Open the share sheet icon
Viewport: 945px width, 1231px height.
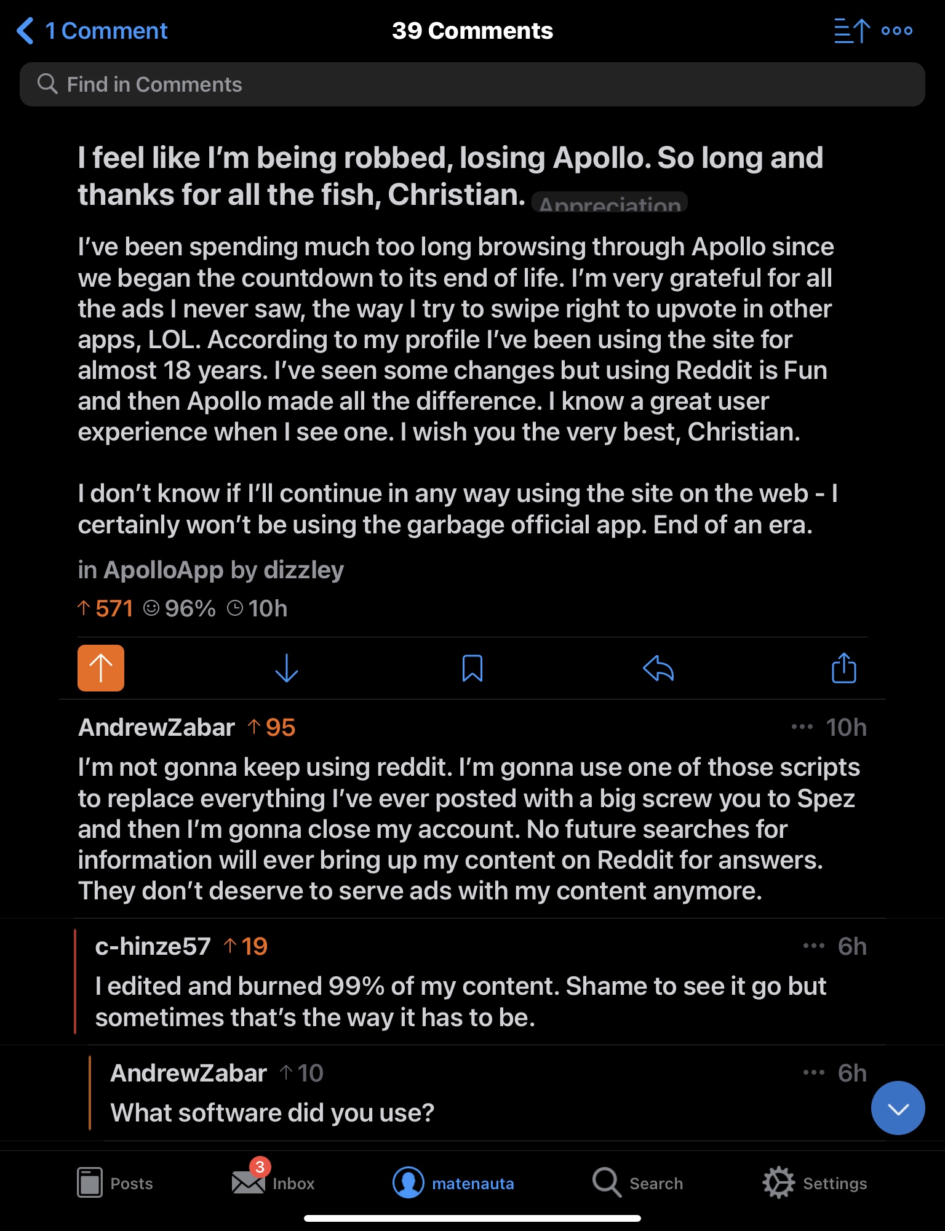click(843, 668)
